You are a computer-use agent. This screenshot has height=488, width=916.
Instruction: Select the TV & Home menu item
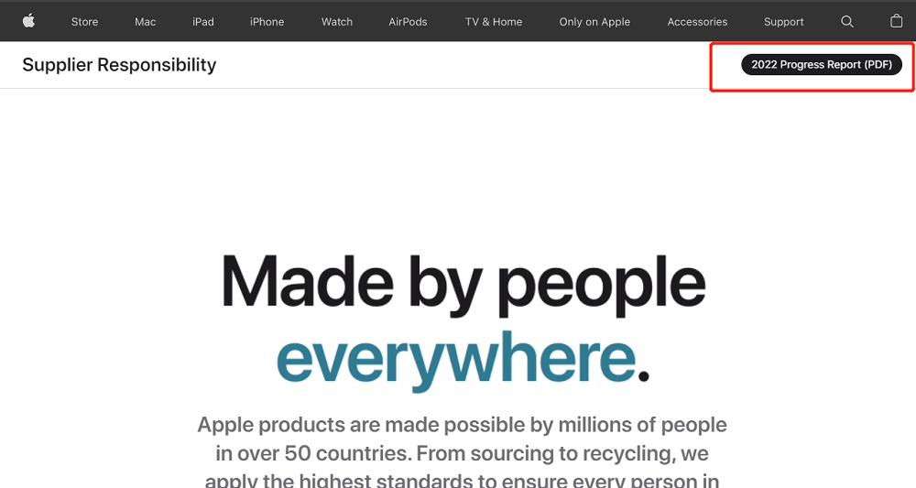(x=494, y=22)
